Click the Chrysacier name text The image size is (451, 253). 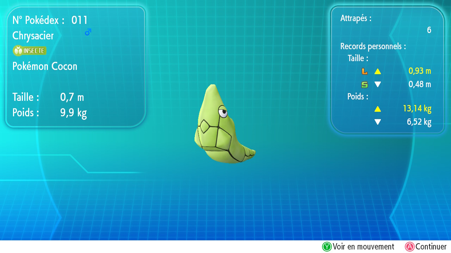click(33, 36)
